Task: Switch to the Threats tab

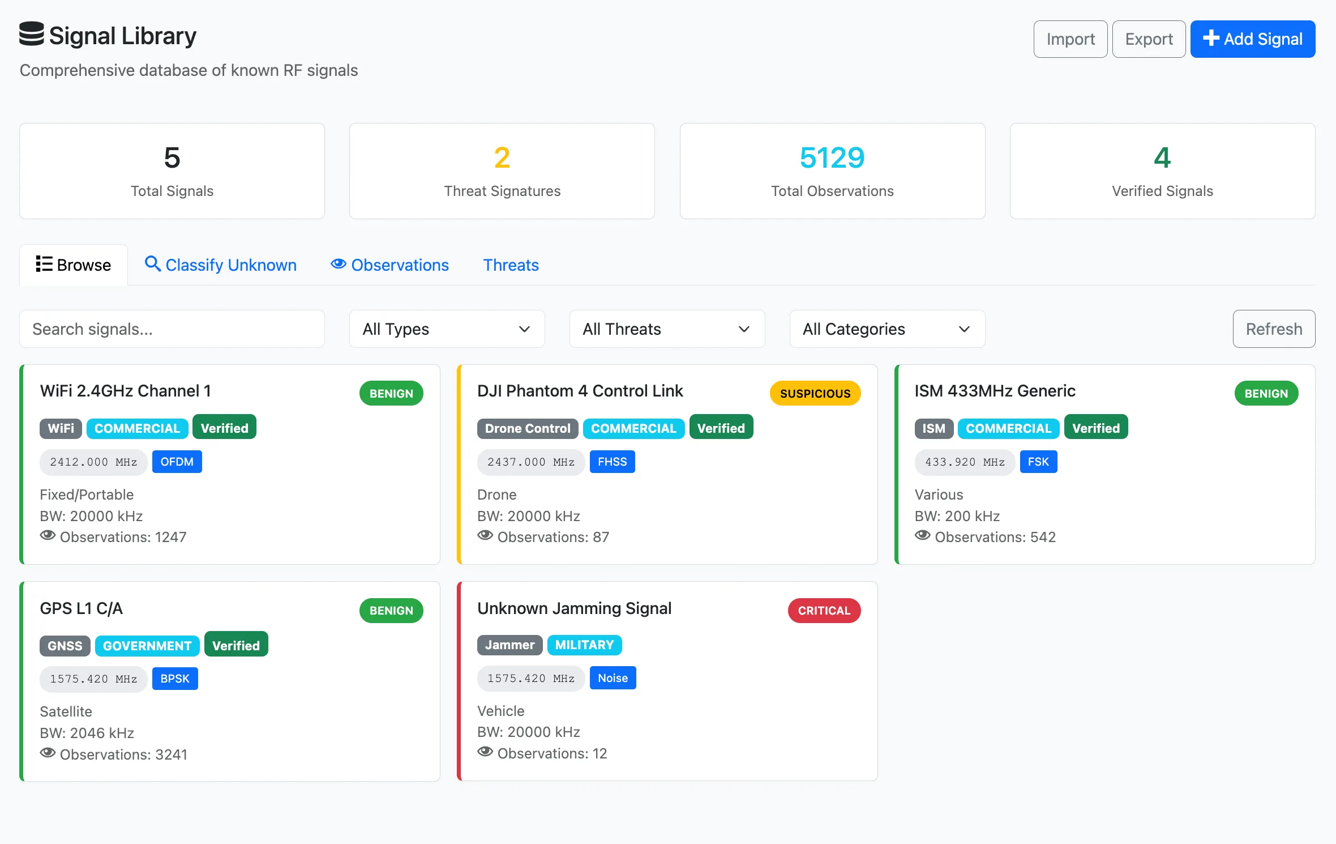Action: click(511, 265)
